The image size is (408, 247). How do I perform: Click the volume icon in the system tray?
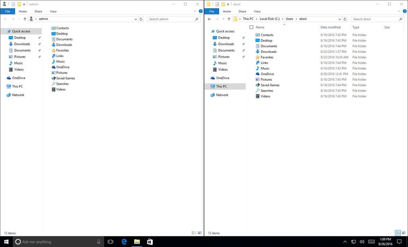(362, 241)
